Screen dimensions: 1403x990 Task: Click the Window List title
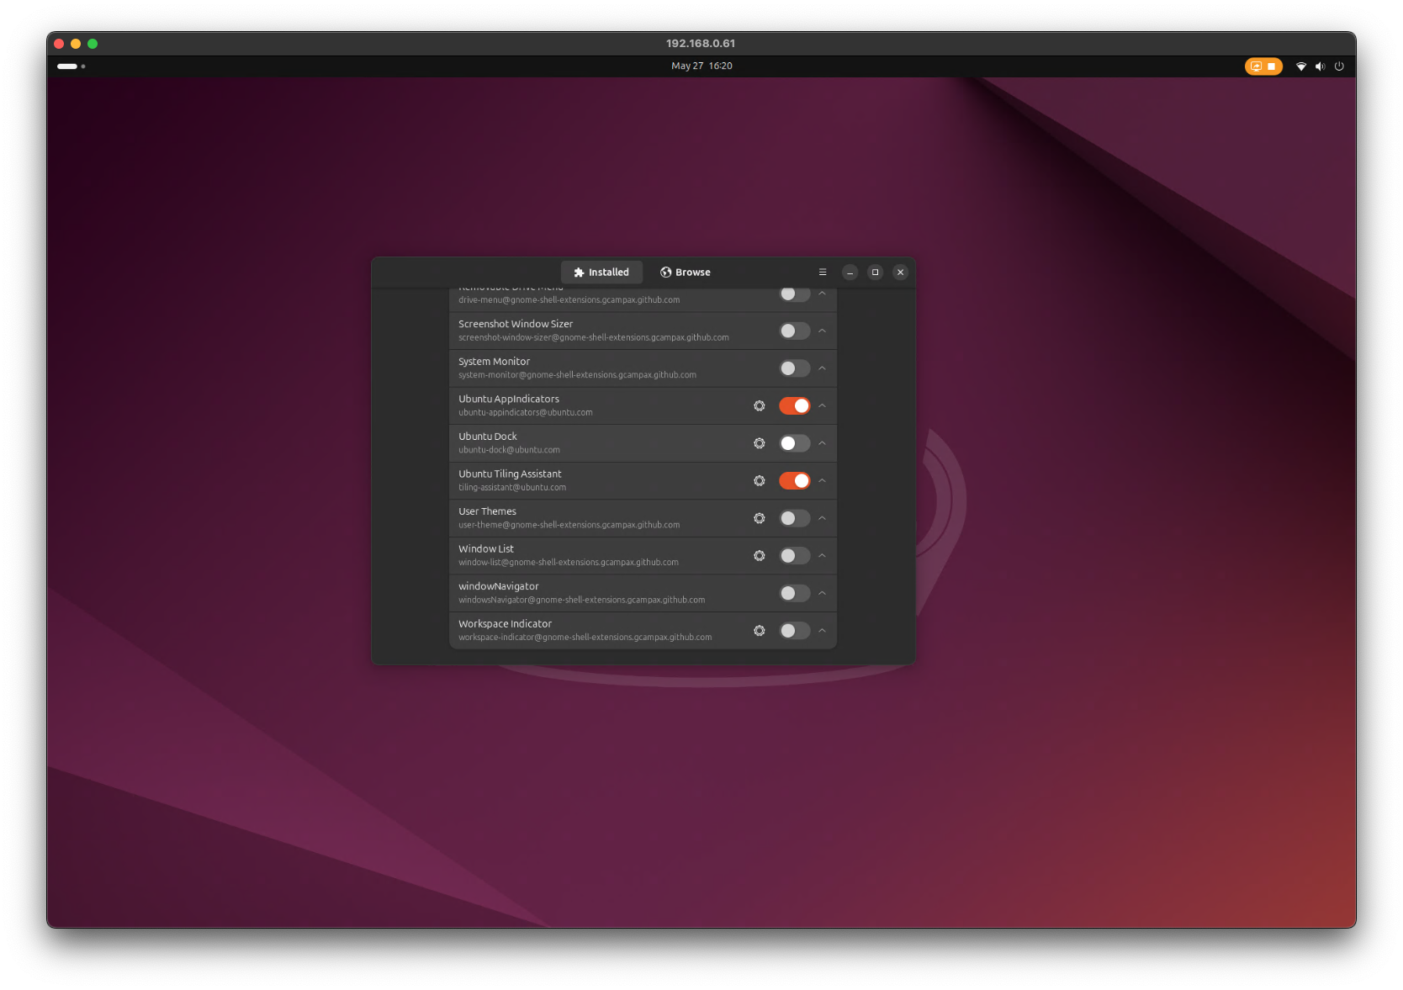486,549
